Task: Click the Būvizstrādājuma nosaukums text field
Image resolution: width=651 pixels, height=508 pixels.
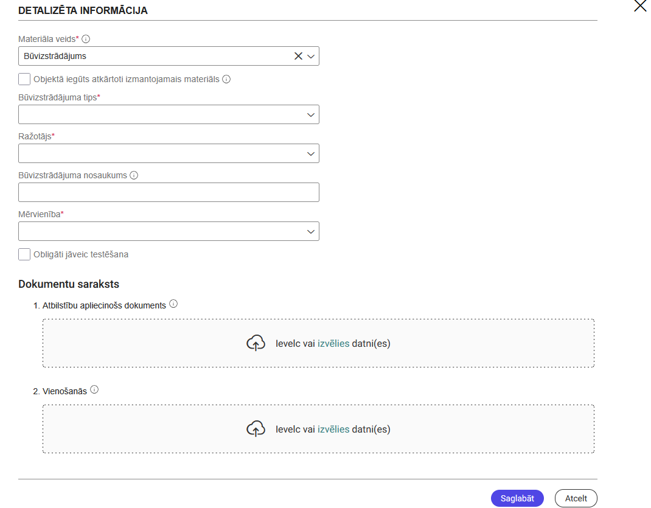Action: 169,192
